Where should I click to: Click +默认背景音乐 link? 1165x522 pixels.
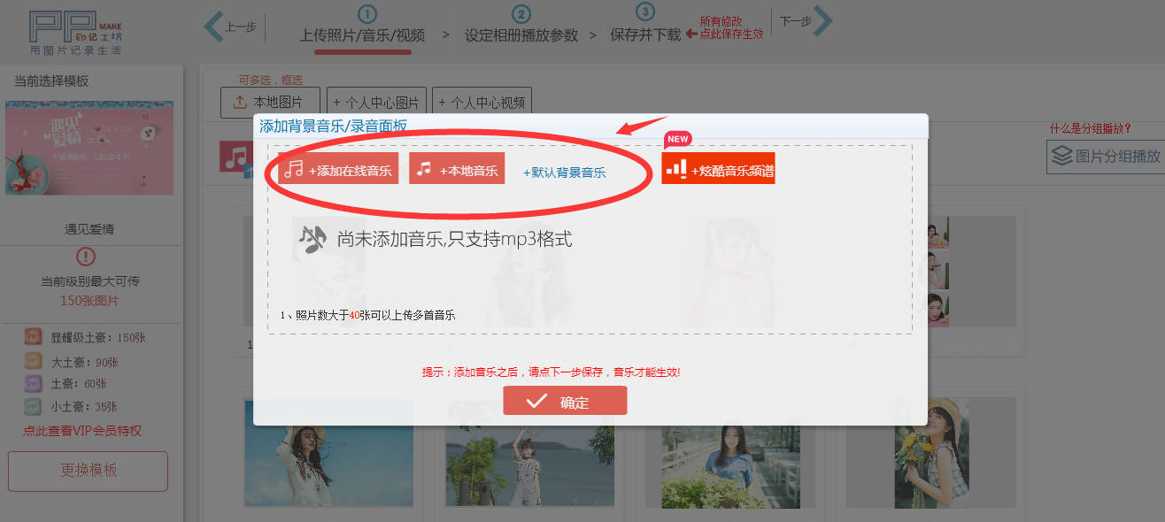[565, 173]
